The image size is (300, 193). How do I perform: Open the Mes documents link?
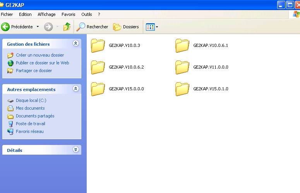pos(30,108)
